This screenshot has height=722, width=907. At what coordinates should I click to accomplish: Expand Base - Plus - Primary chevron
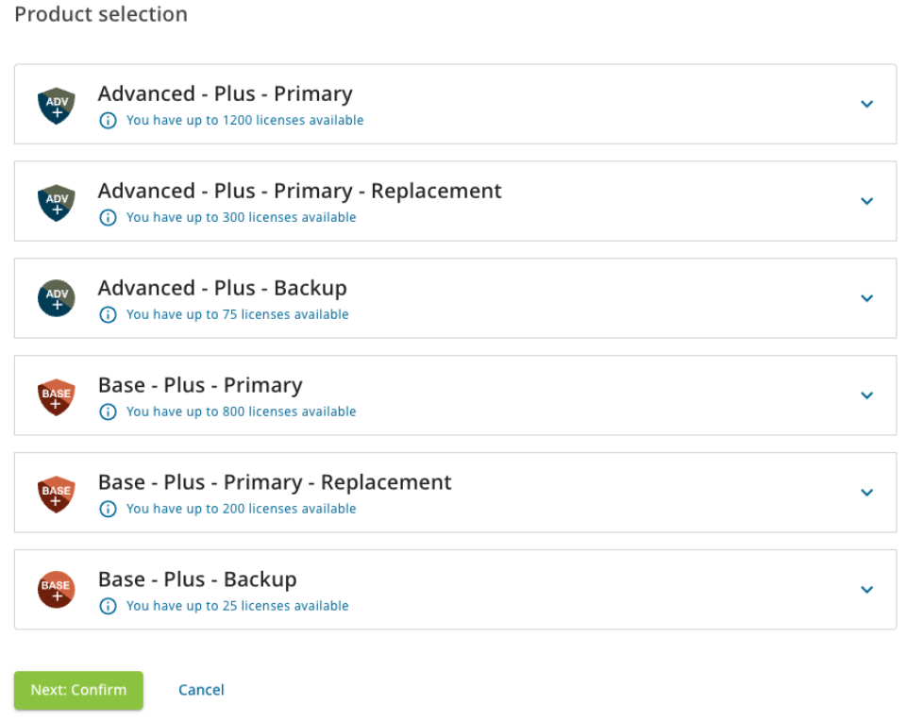(866, 395)
